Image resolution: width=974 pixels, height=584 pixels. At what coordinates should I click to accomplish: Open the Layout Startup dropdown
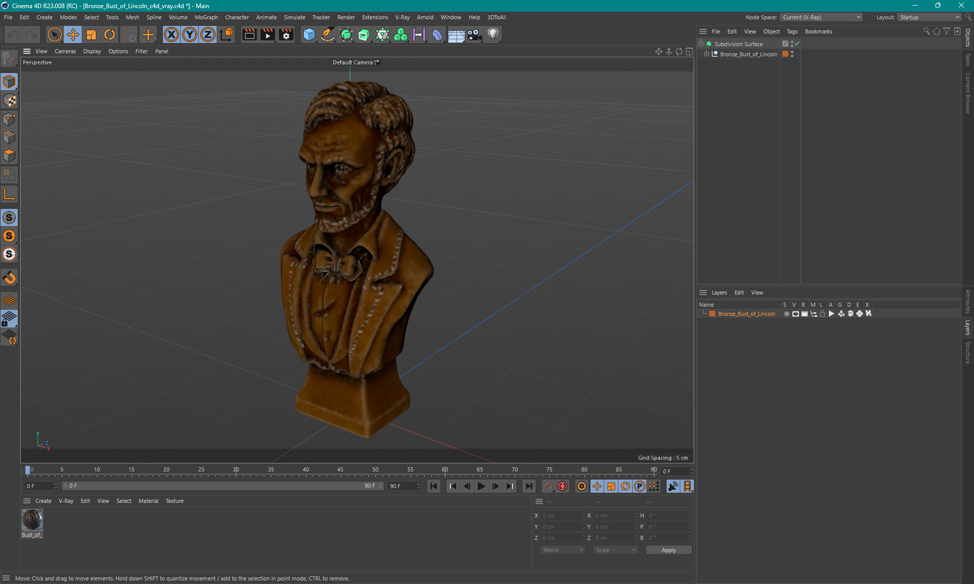(x=929, y=17)
